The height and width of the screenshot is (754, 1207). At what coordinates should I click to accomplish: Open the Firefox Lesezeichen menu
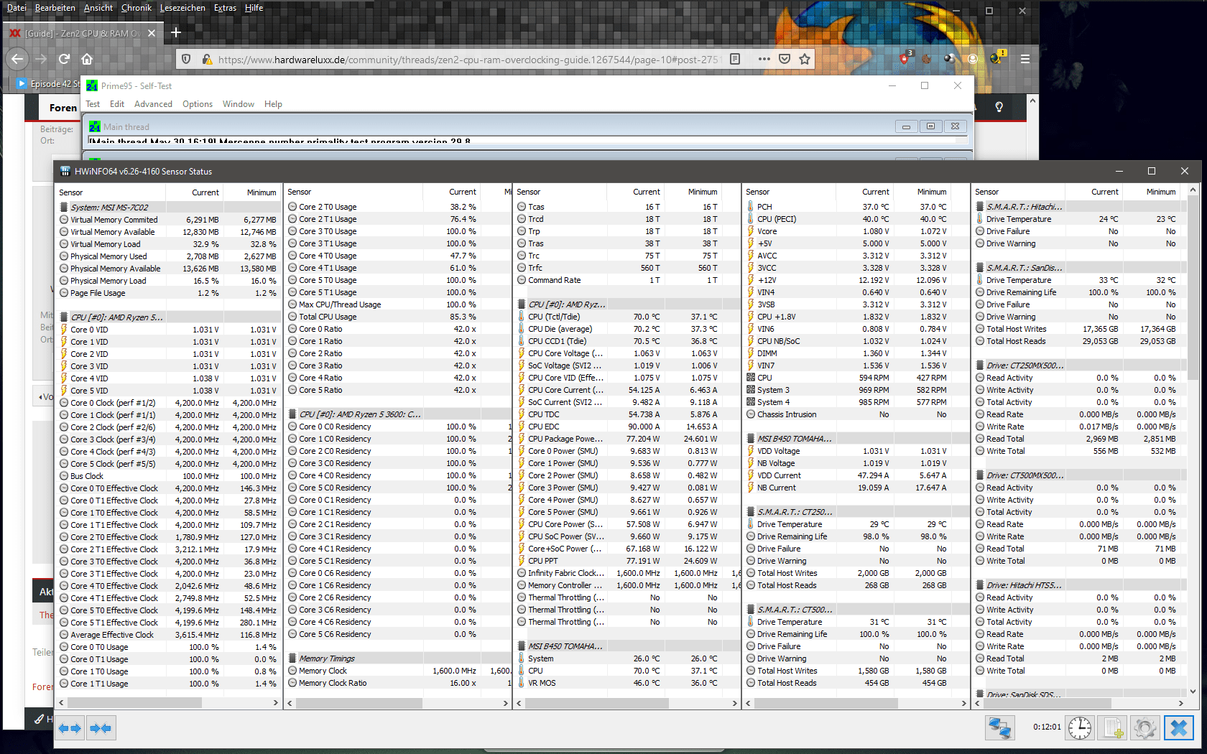[x=182, y=8]
